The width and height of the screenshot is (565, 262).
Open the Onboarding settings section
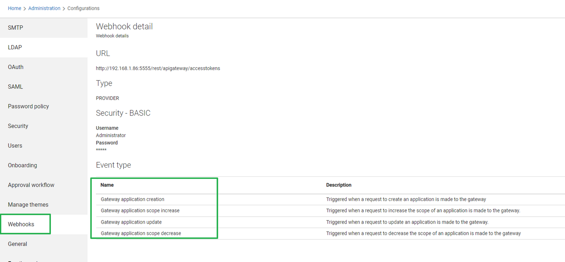22,166
